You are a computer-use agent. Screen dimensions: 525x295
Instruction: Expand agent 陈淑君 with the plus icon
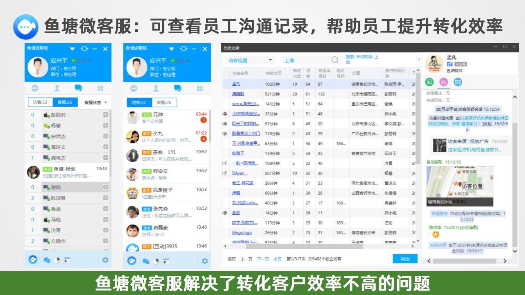tap(106, 198)
